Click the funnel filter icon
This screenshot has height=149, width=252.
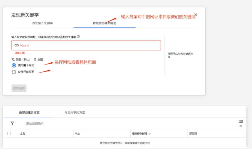(x=12, y=123)
